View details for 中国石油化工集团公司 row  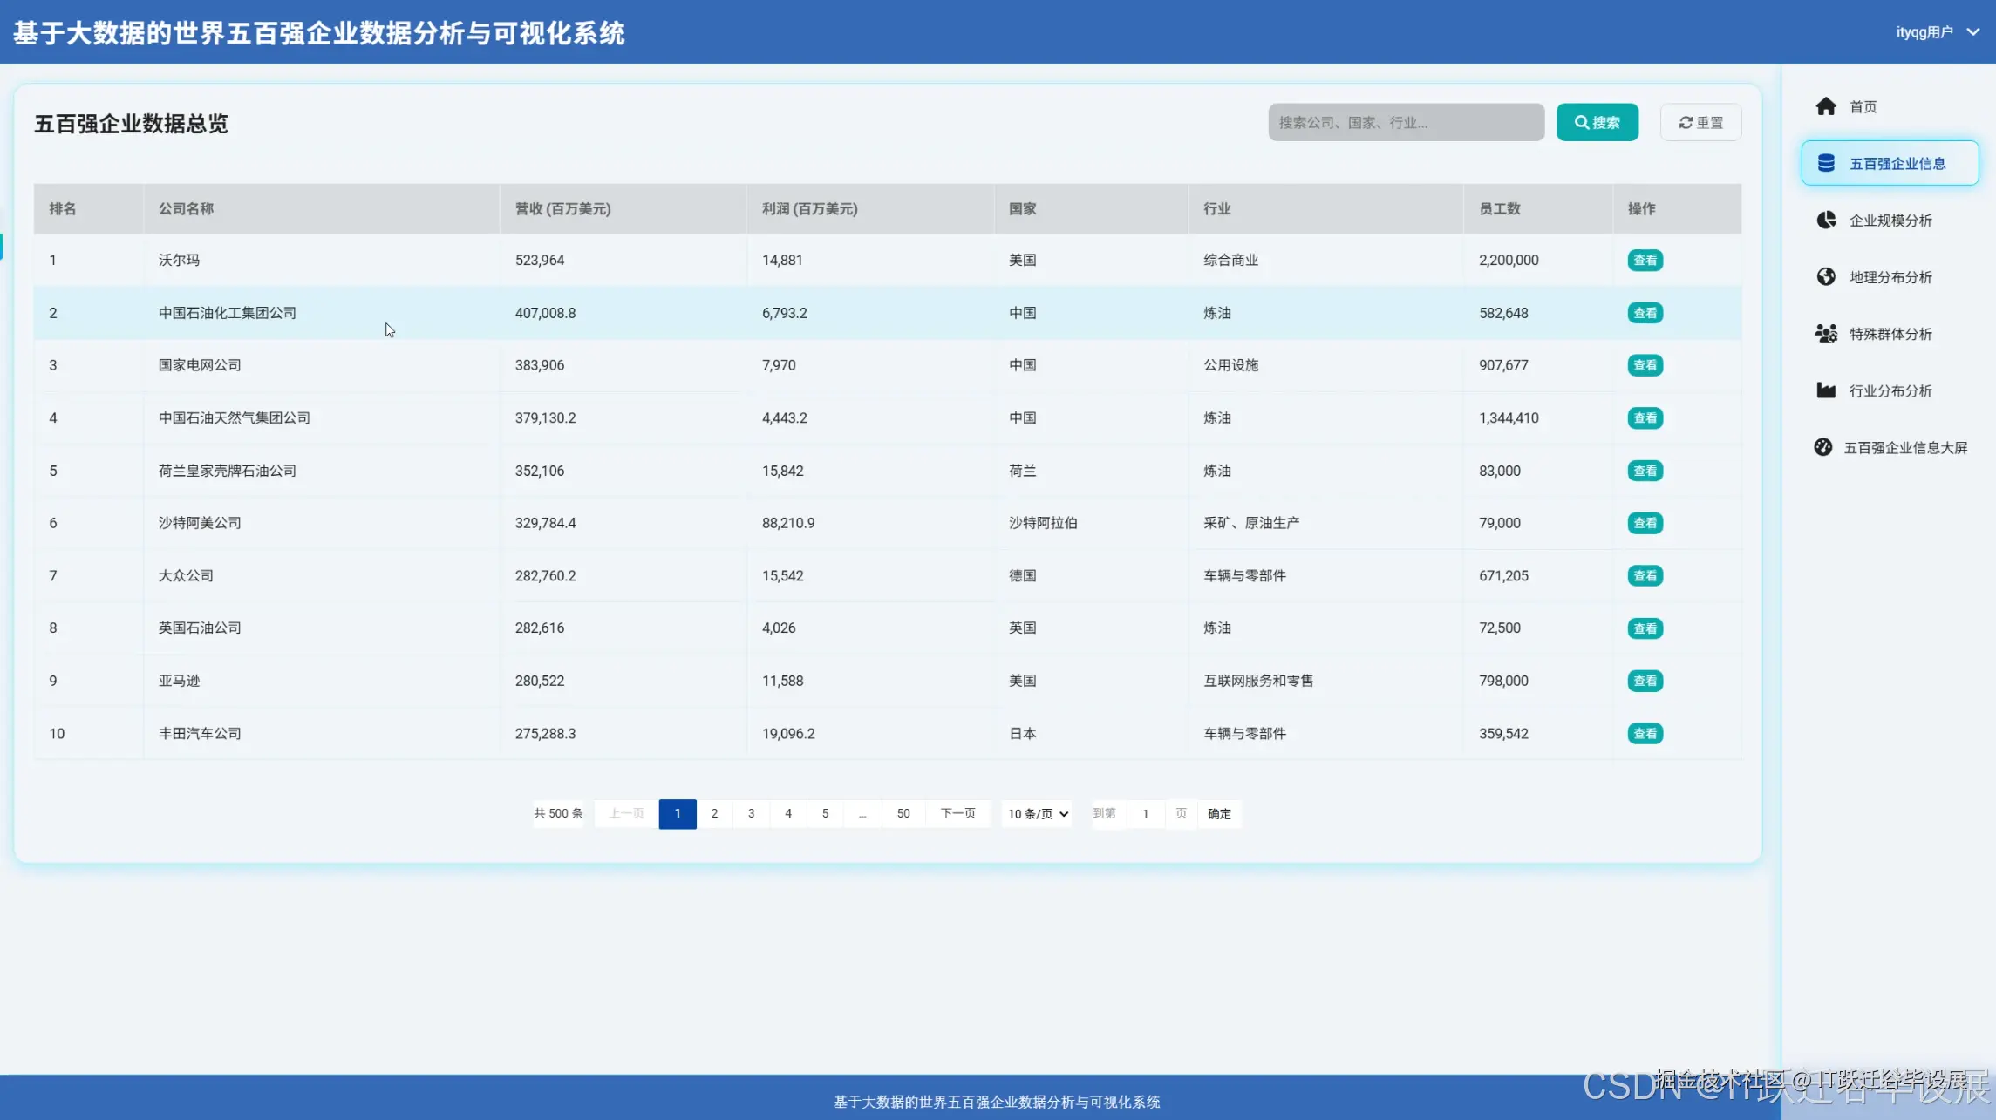1645,313
